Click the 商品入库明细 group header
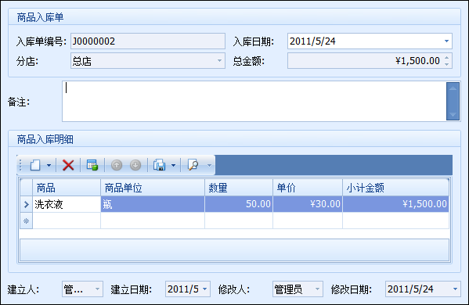Viewport: 469px width, 305px height. coord(234,139)
